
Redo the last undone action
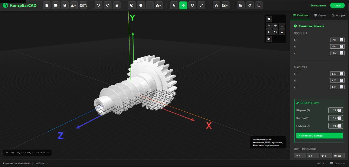(x=107, y=5)
